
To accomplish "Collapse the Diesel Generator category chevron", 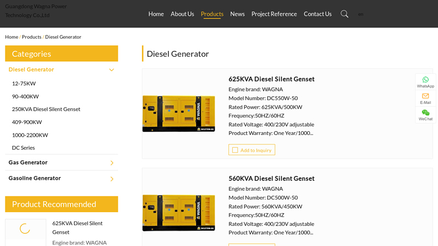I will (x=112, y=70).
